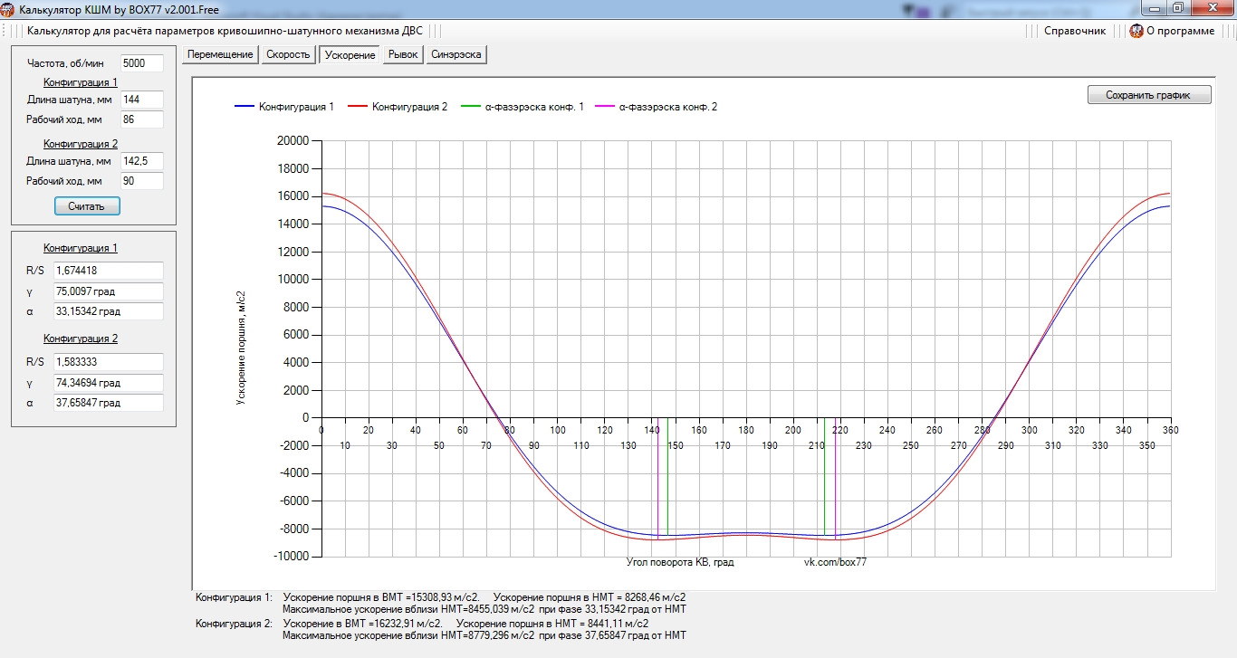Click X-axis title Угол поворота КВ, град
The width and height of the screenshot is (1237, 658).
[x=680, y=562]
